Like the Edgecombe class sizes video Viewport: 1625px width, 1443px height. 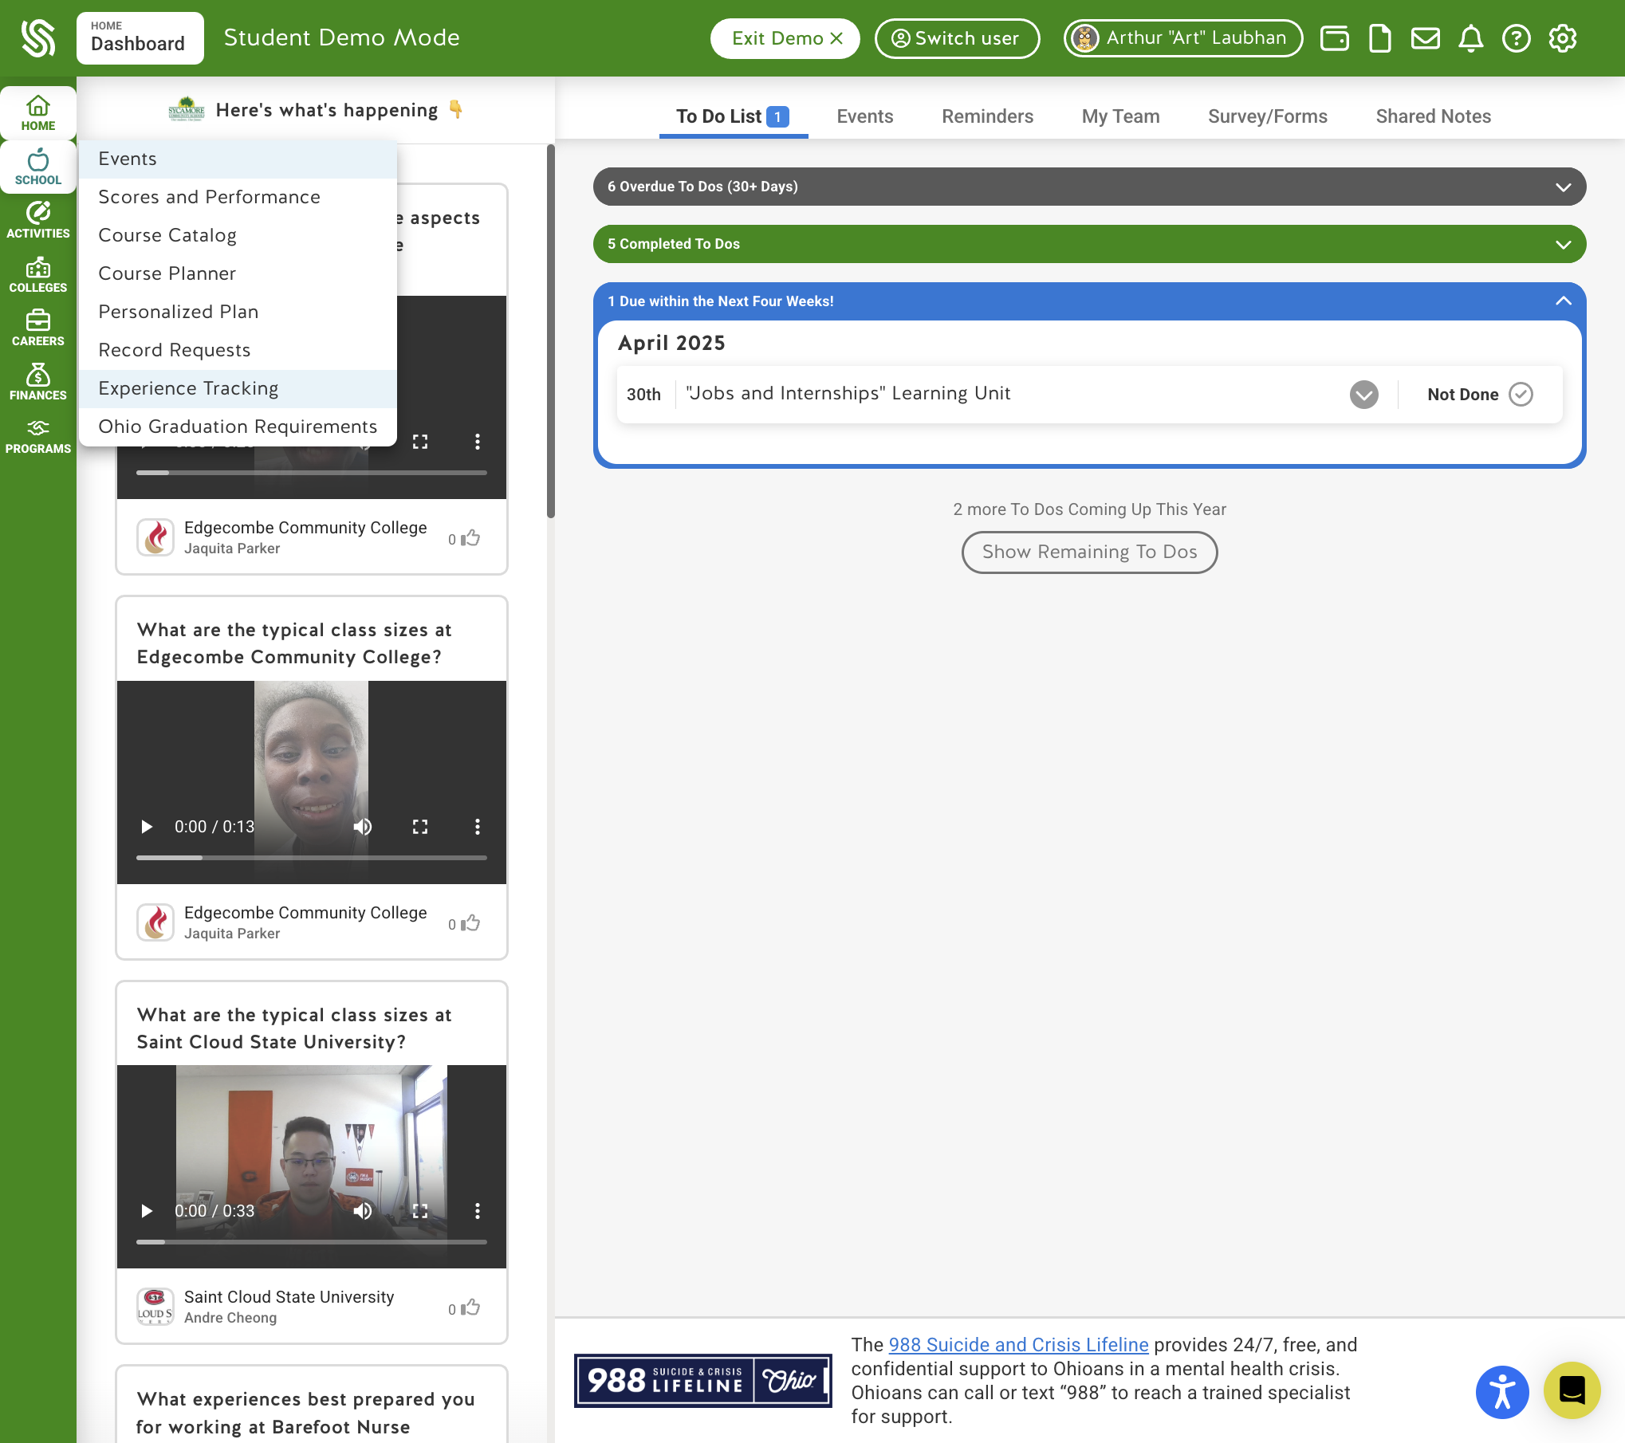[471, 923]
